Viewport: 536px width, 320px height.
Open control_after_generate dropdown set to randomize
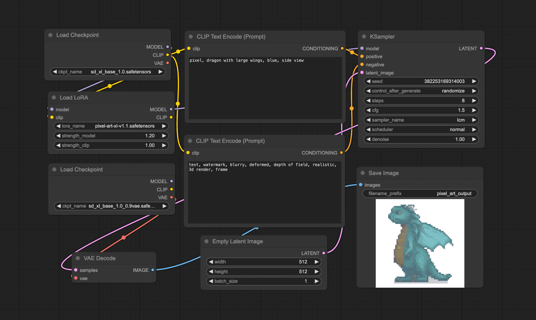click(x=421, y=91)
